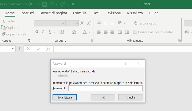Click the Taglia scissors command
Screen dimensions: 192x111
(8, 21)
